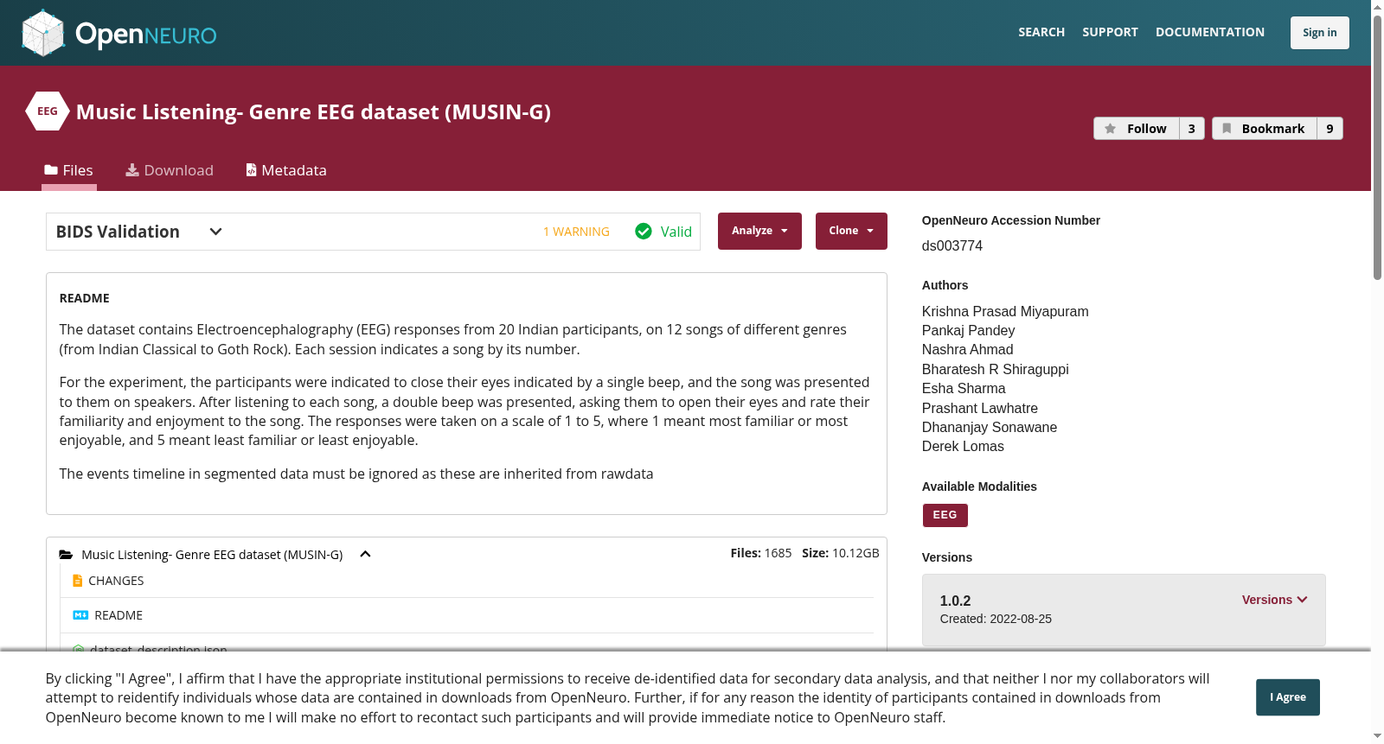Switch to the Download tab
This screenshot has height=744, width=1384.
coord(170,170)
